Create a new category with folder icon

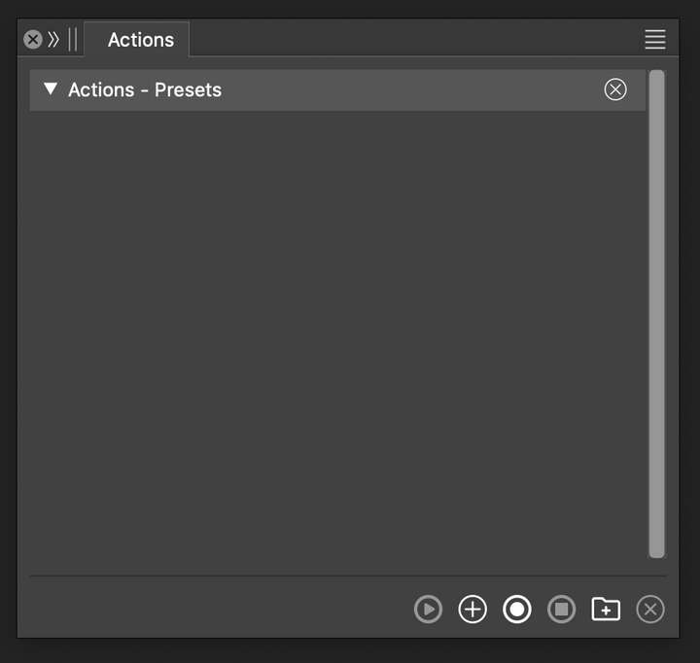pyautogui.click(x=606, y=609)
